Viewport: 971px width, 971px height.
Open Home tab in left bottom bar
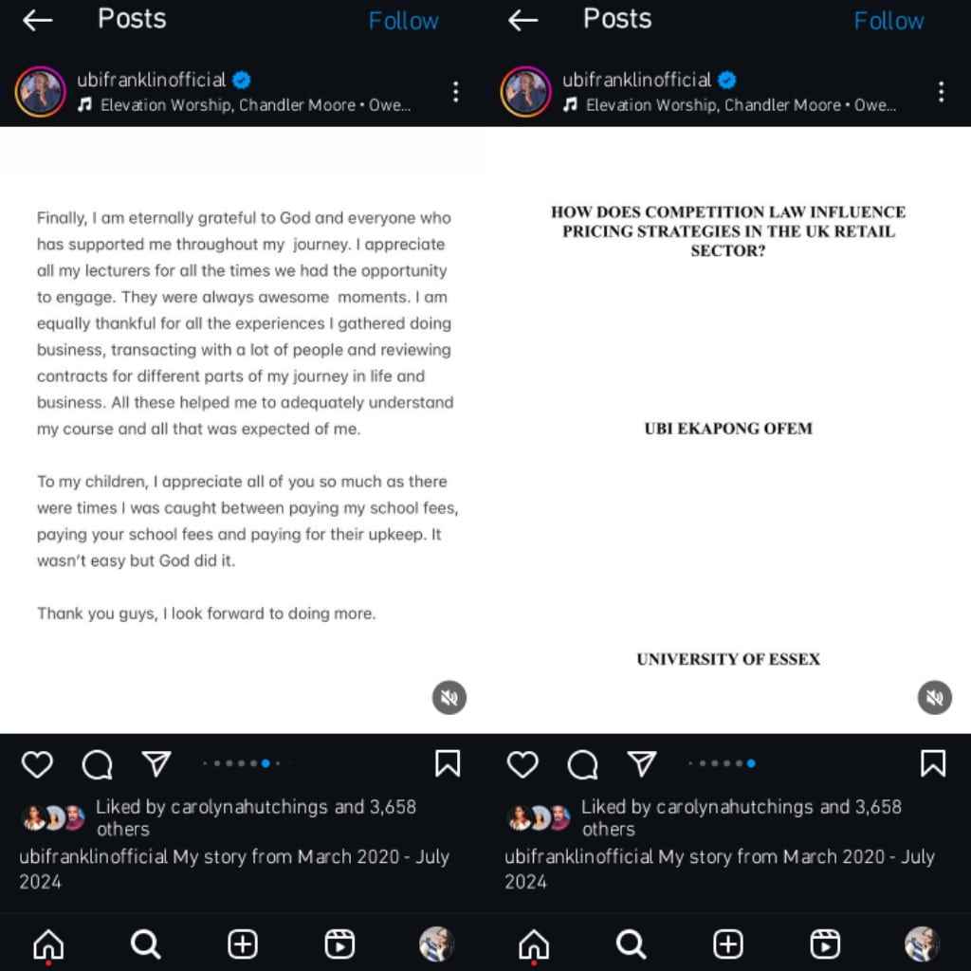tap(48, 944)
